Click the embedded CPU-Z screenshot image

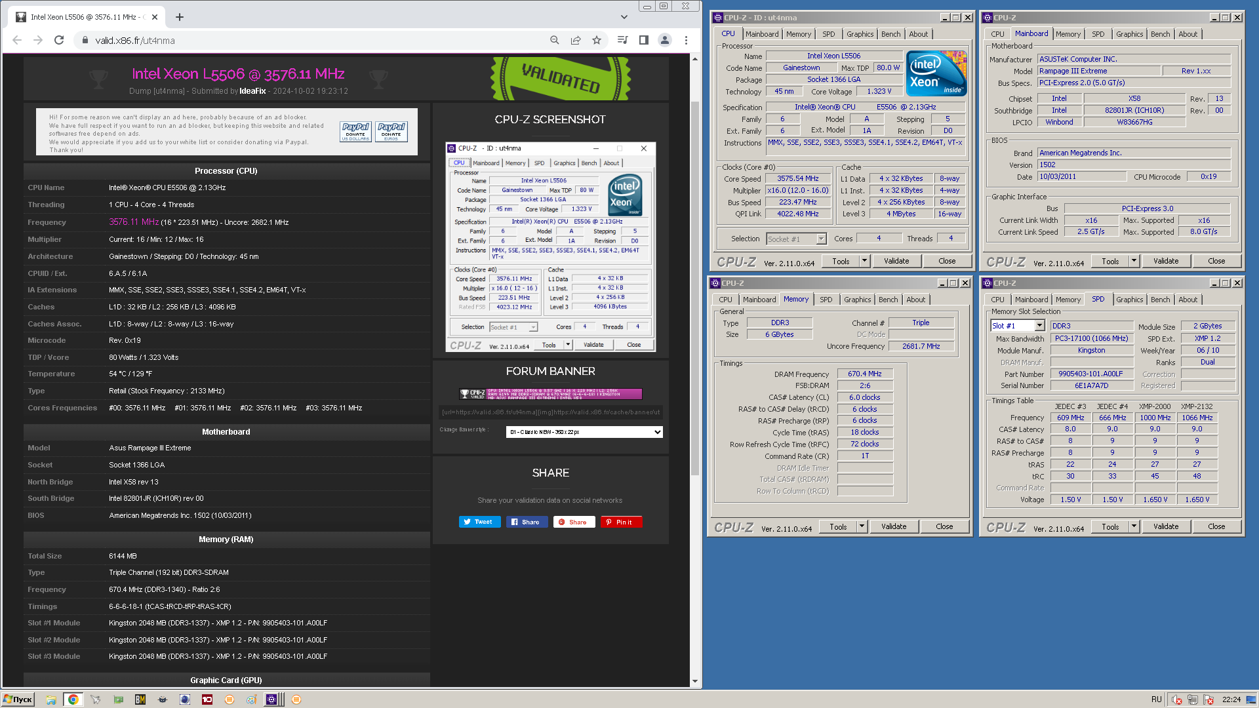point(551,247)
